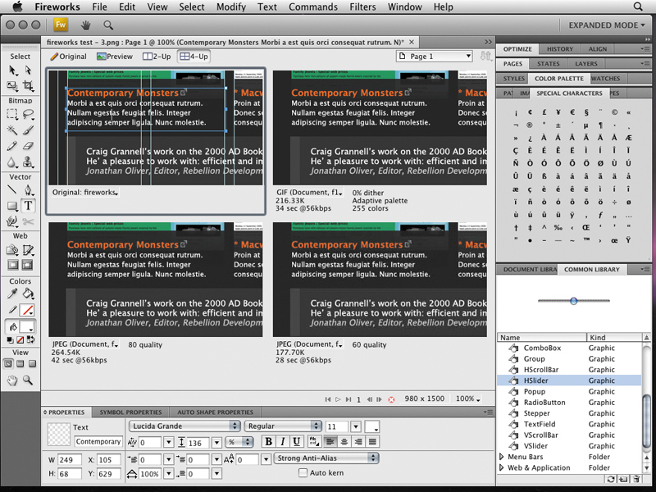Click the Zoom tool in View section
656x492 pixels.
click(x=28, y=380)
